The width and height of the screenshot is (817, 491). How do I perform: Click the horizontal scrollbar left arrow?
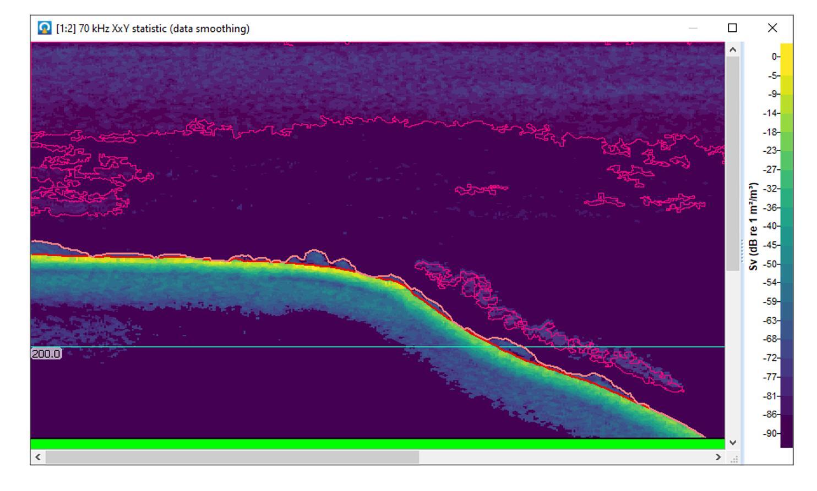[37, 457]
